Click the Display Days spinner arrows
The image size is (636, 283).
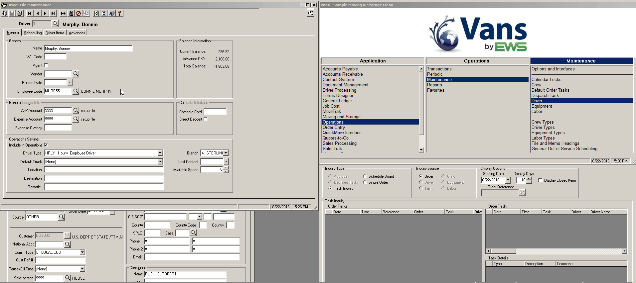click(529, 180)
